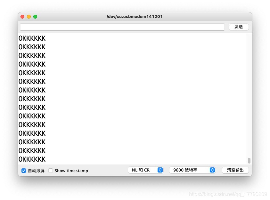This screenshot has width=270, height=200.
Task: Close the serial monitor with red button
Action: 22,17
